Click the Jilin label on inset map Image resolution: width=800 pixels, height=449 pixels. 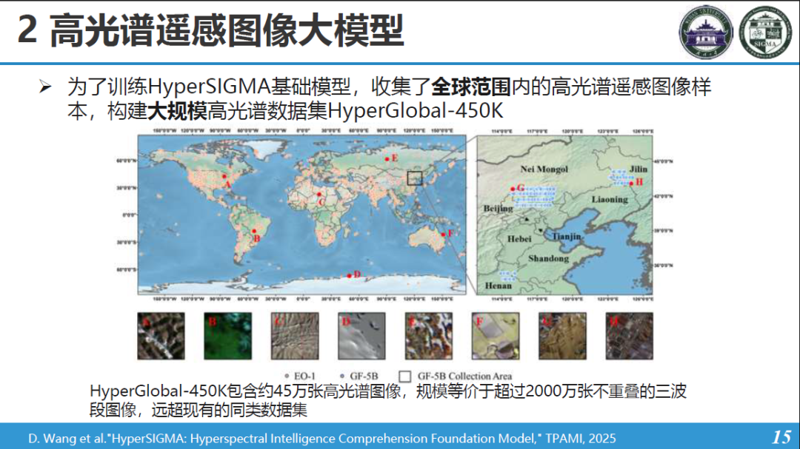pyautogui.click(x=639, y=169)
